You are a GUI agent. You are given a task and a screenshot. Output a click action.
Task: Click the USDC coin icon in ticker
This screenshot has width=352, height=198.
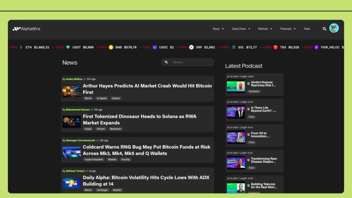click(155, 48)
